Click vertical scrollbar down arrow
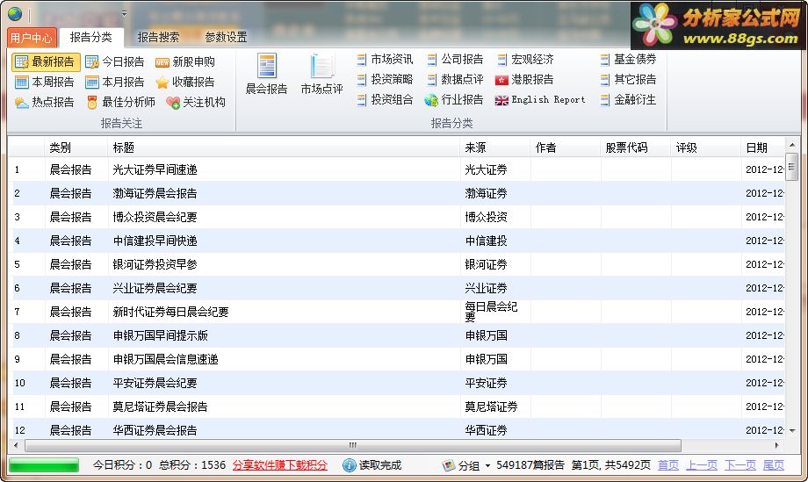 [x=792, y=431]
